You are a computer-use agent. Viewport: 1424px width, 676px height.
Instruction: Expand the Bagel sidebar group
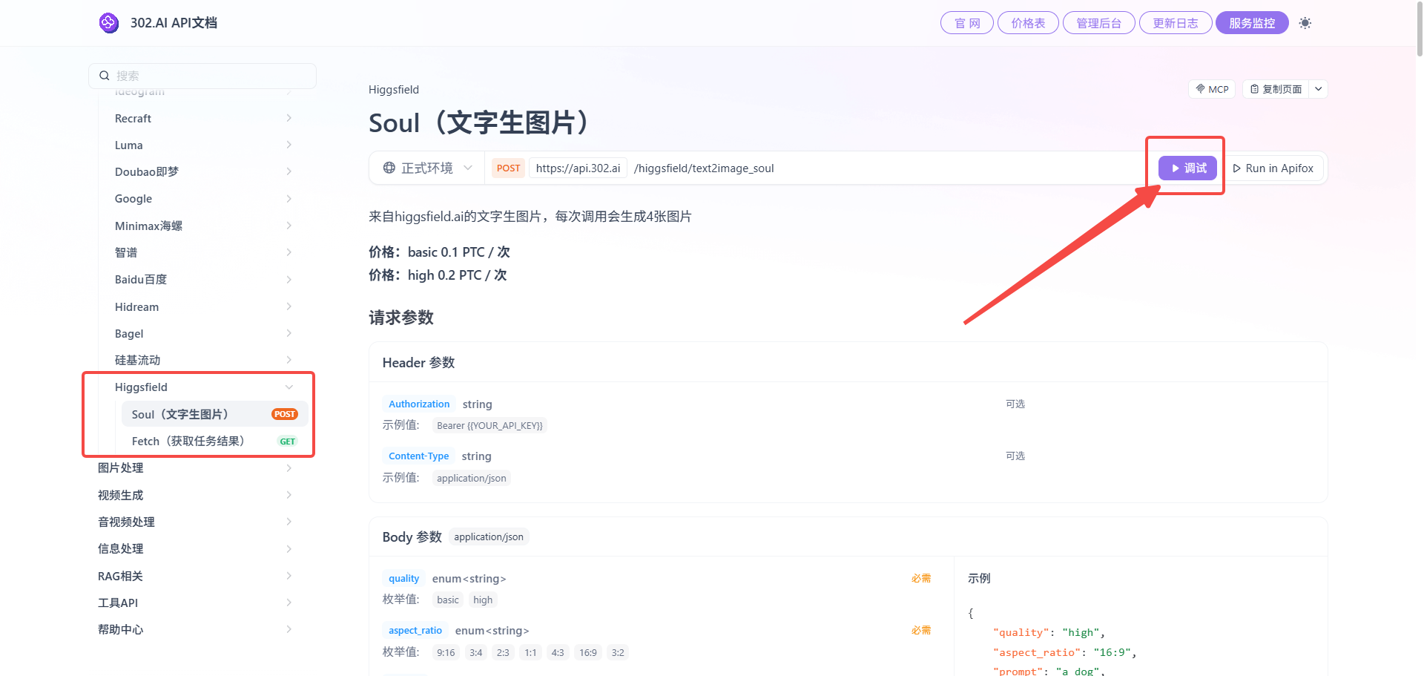(x=203, y=334)
